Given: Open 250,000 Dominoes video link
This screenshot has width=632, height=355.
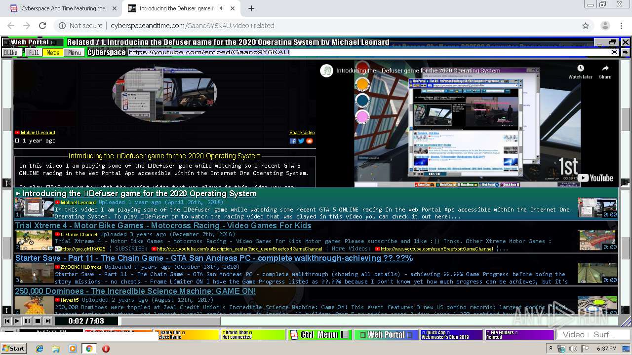Looking at the screenshot, I should tap(135, 291).
